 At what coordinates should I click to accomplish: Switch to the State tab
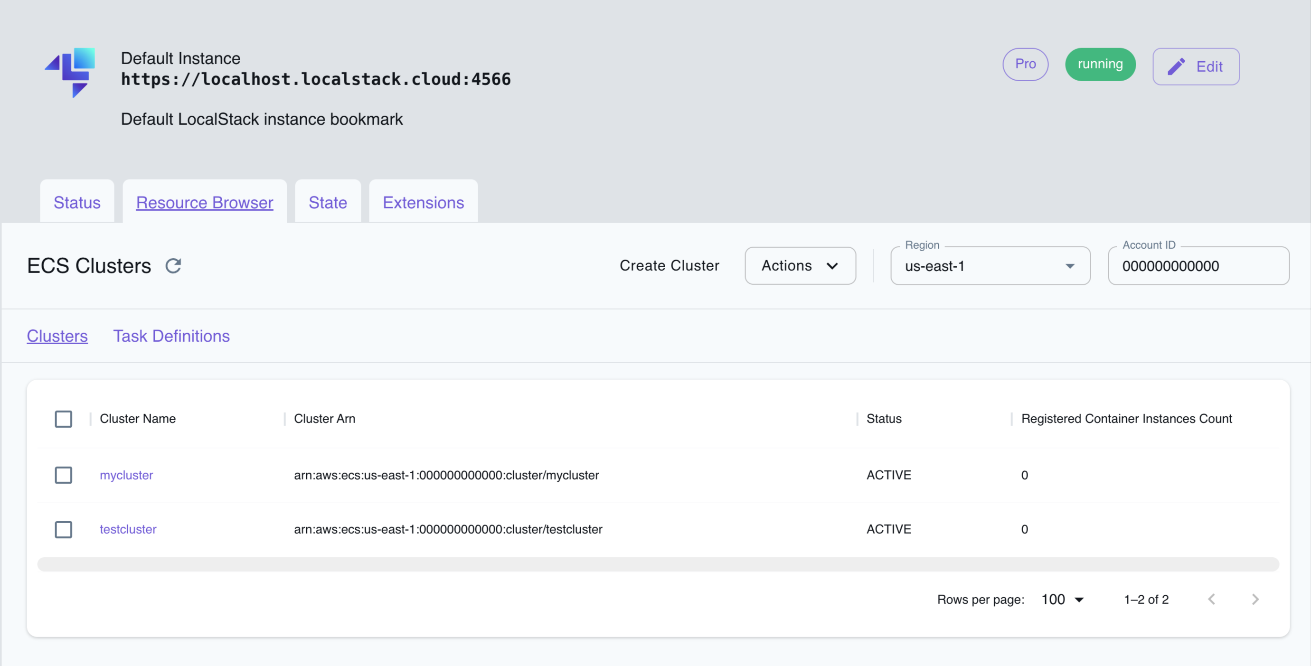click(x=327, y=202)
